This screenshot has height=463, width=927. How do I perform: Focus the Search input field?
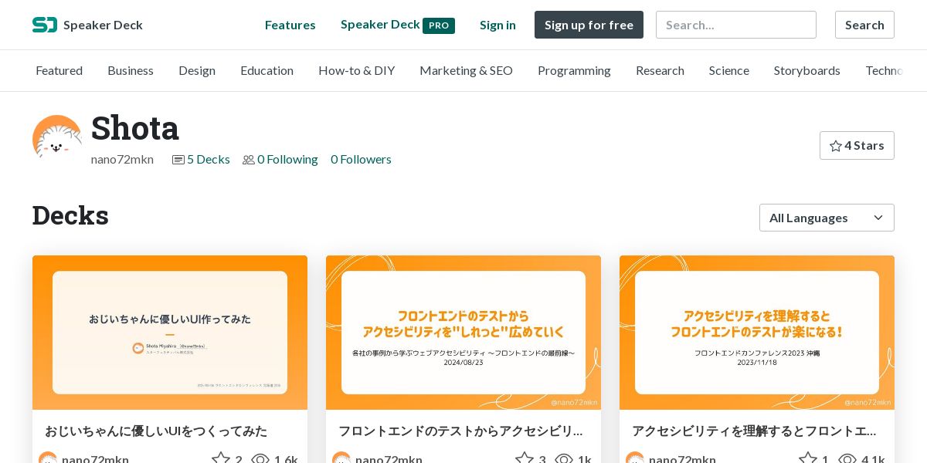point(735,25)
